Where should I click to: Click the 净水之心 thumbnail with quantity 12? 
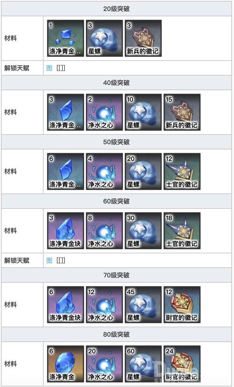[104, 305]
